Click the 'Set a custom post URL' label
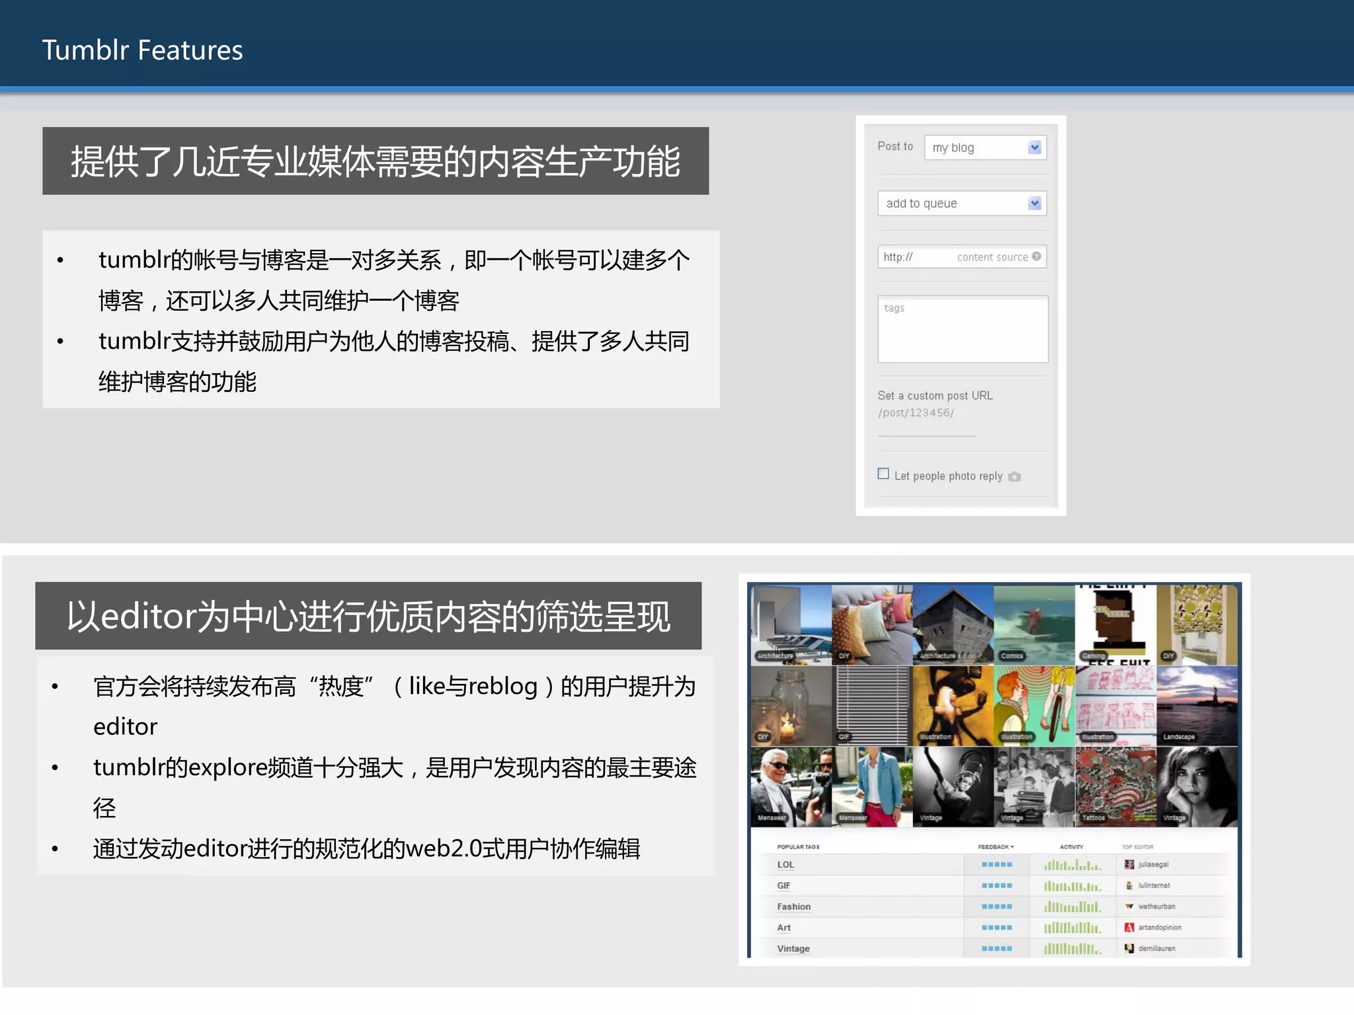The image size is (1354, 1015). pyautogui.click(x=935, y=395)
